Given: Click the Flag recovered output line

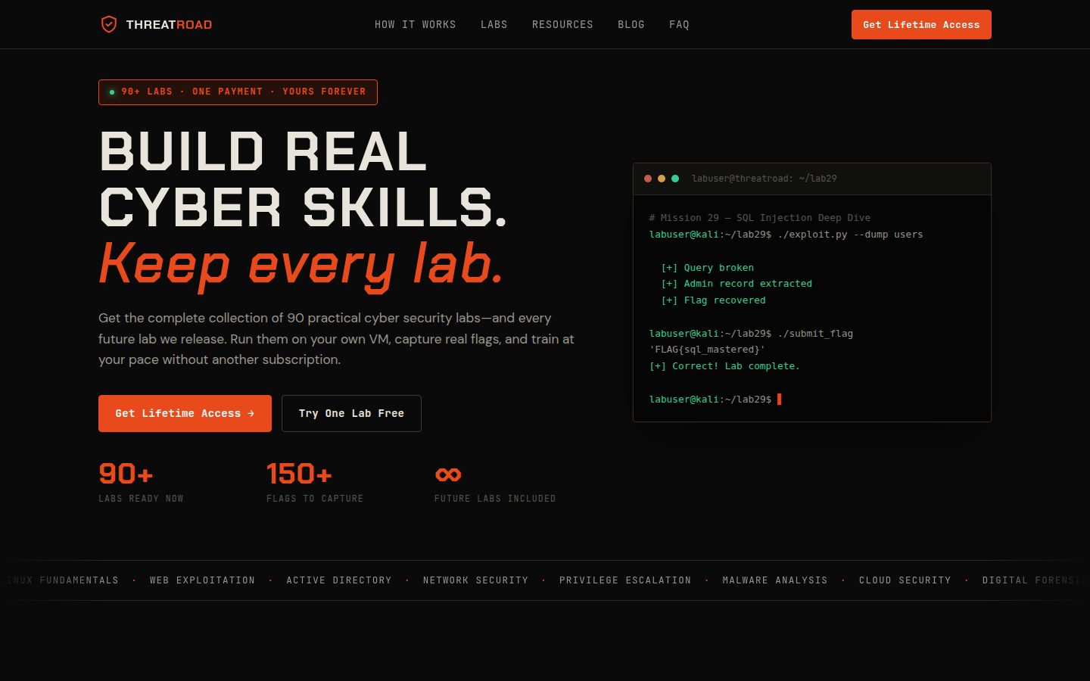Looking at the screenshot, I should (x=713, y=300).
